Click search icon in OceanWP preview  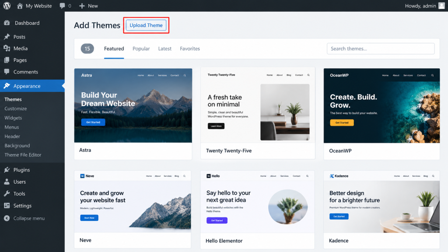click(x=433, y=75)
